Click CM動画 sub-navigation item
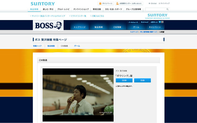This screenshot has width=197, height=123. pos(64,46)
